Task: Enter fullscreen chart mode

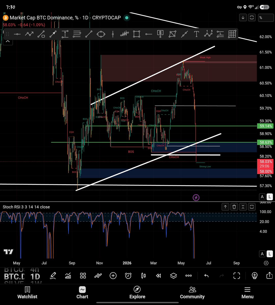Action: coord(237,276)
